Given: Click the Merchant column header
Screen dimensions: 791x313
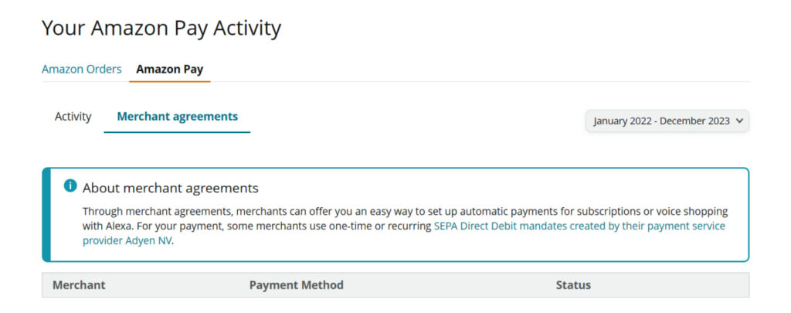Looking at the screenshot, I should coord(79,285).
